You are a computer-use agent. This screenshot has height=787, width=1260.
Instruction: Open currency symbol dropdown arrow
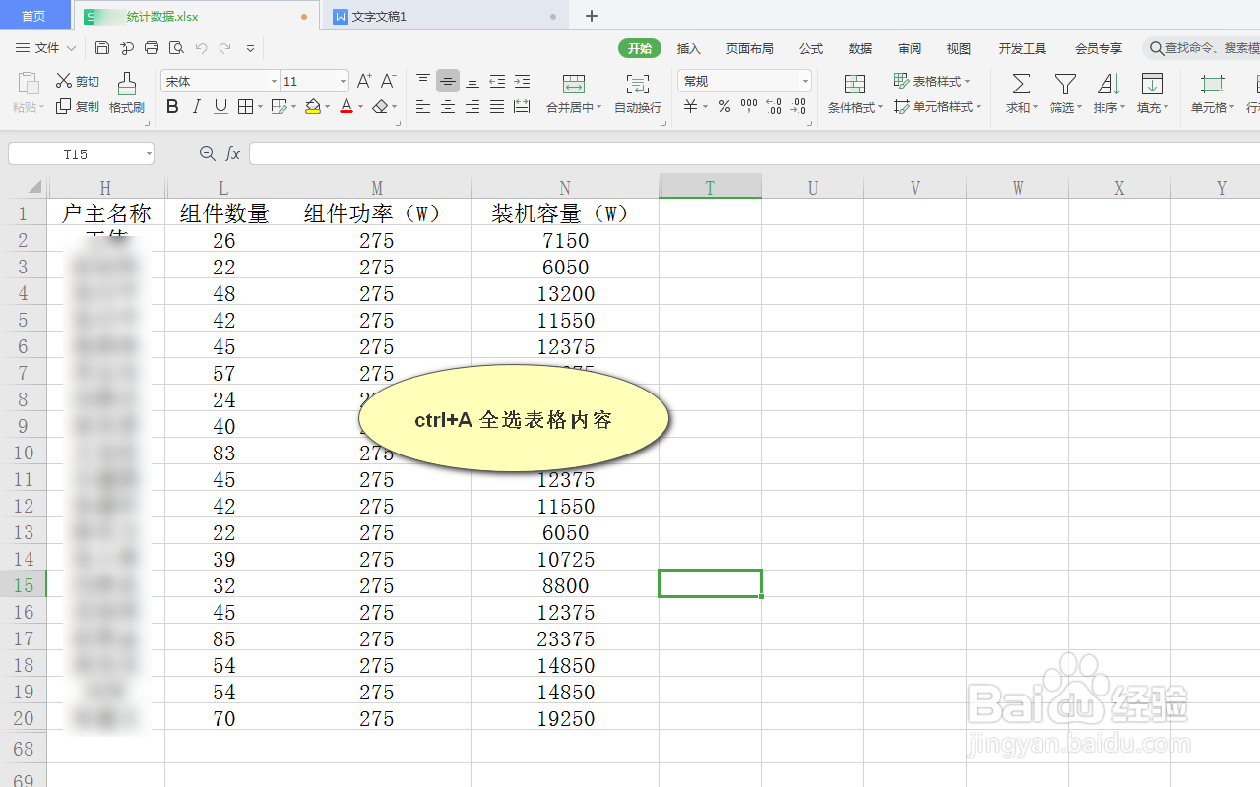coord(706,107)
